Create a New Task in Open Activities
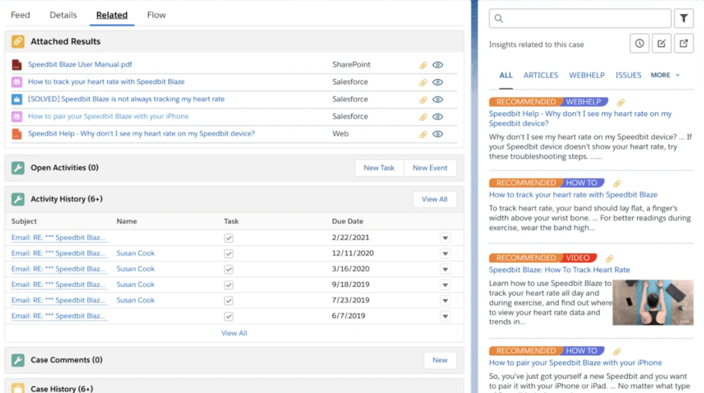The width and height of the screenshot is (704, 393). pyautogui.click(x=379, y=167)
